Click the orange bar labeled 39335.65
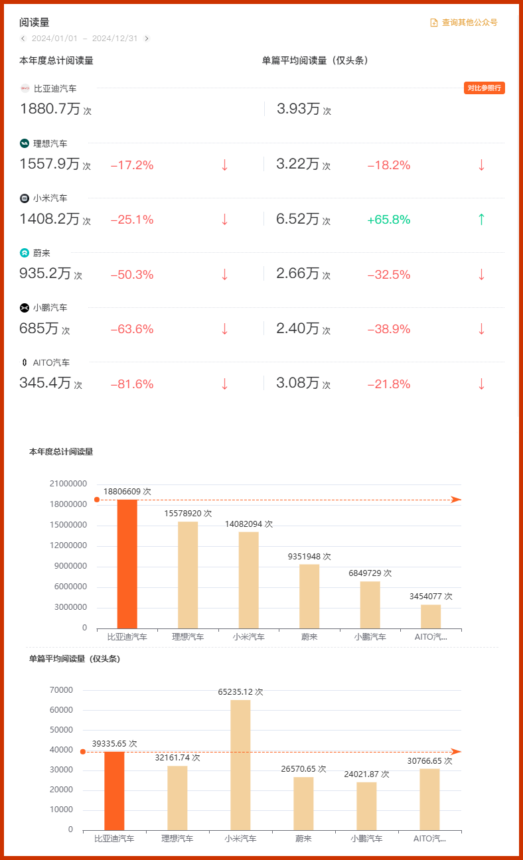 (x=114, y=790)
